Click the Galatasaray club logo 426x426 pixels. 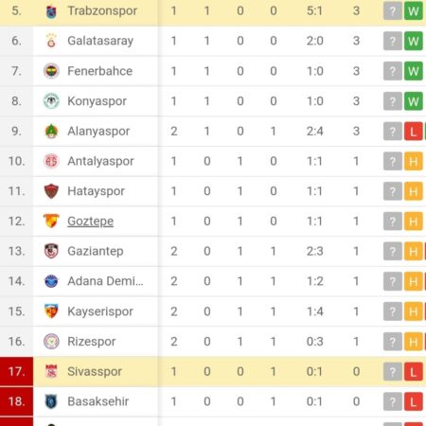tap(51, 41)
